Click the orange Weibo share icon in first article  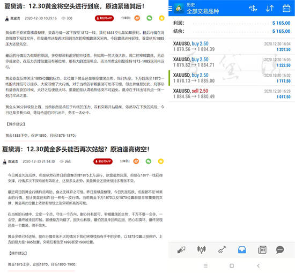[137, 18]
